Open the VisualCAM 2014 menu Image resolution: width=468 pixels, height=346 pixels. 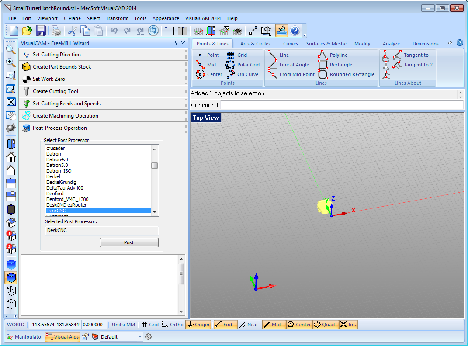coord(203,18)
